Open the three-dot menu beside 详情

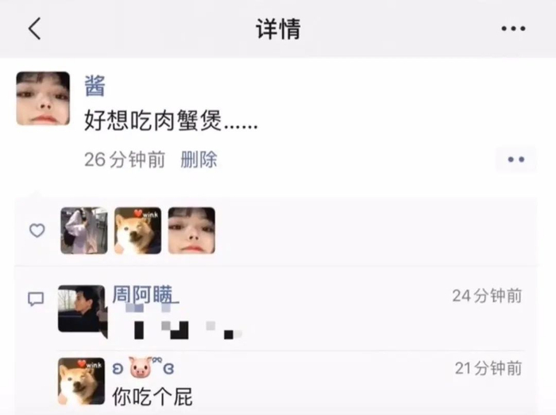513,29
